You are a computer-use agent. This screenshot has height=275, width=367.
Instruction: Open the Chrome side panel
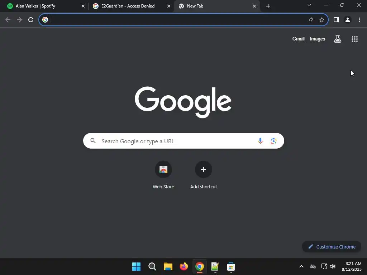click(336, 20)
